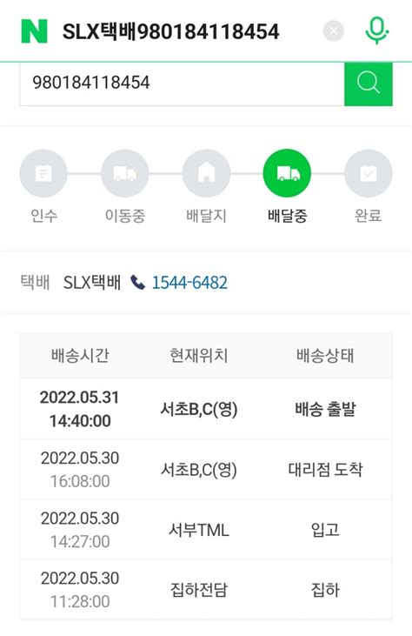Tap the top search bar SLX택배980184118454

(170, 31)
